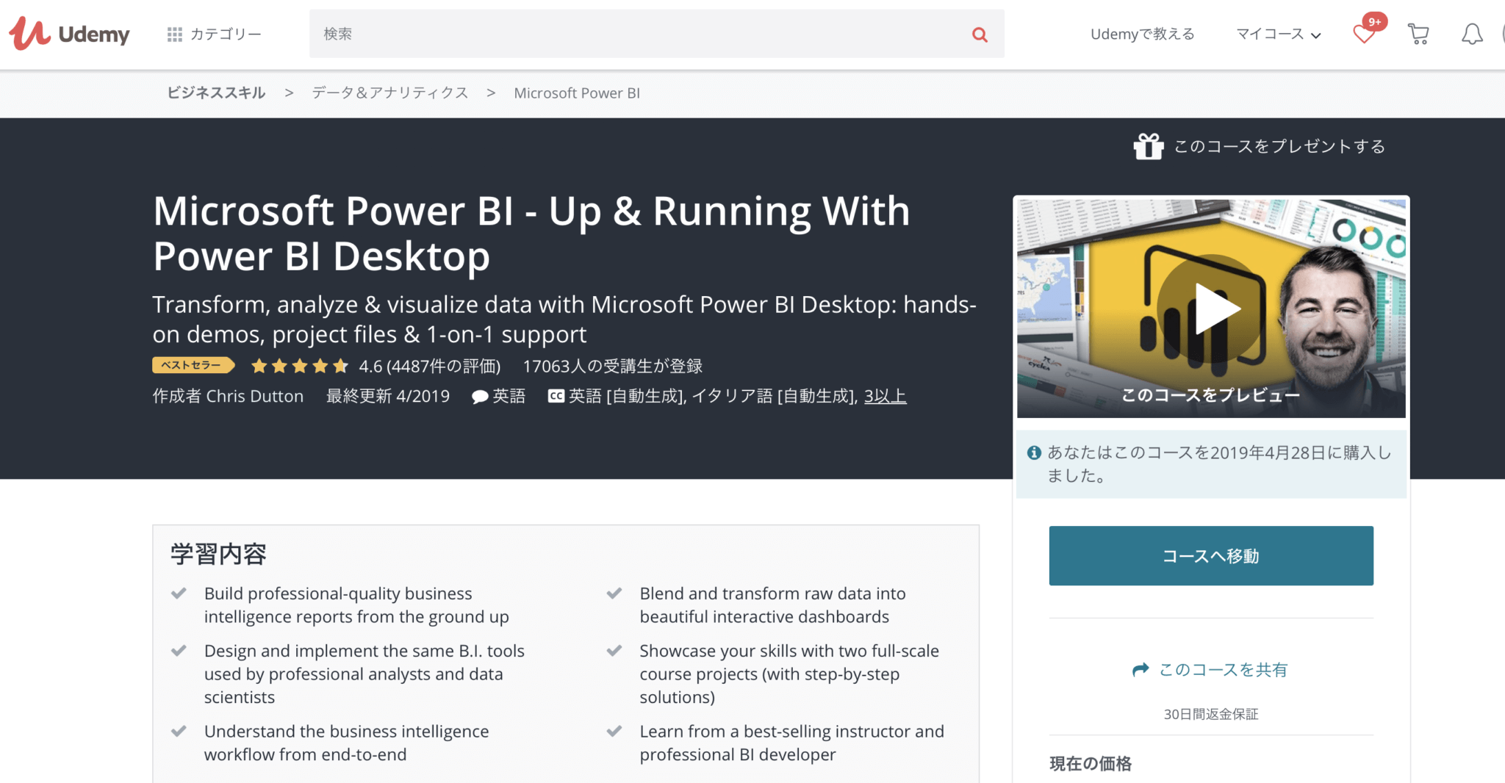Open the wishlist heart icon

1363,35
